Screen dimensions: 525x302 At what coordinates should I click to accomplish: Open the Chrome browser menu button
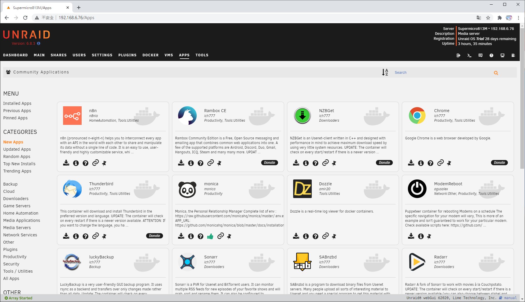[518, 18]
